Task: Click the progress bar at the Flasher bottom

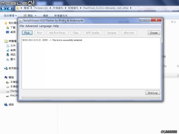Action: point(91,97)
